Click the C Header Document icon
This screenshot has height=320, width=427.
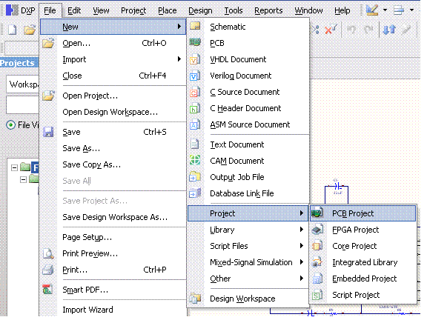pyautogui.click(x=195, y=108)
